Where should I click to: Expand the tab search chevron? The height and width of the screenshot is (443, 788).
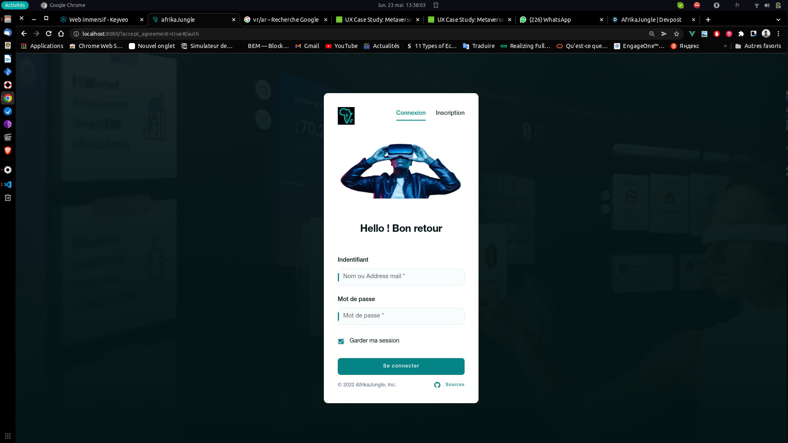point(778,20)
